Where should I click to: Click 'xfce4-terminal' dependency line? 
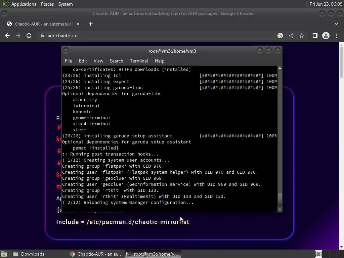click(92, 124)
